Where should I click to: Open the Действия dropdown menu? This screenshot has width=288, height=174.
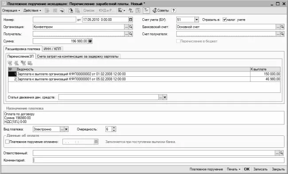[32, 11]
